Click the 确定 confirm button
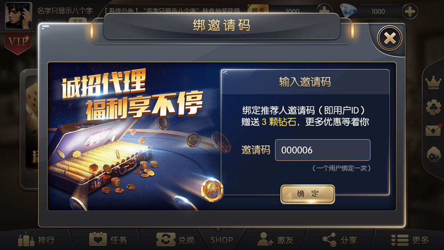The width and height of the screenshot is (444, 250). point(308,194)
